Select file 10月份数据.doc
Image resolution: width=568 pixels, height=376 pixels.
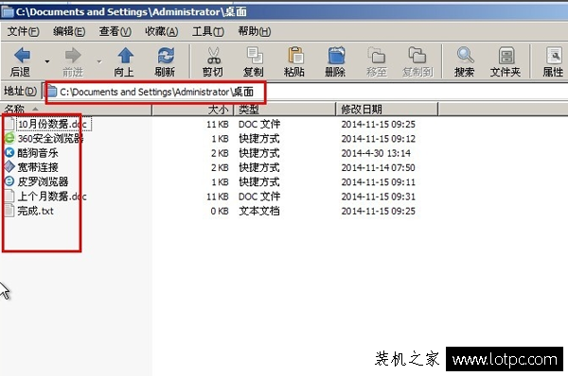point(52,124)
